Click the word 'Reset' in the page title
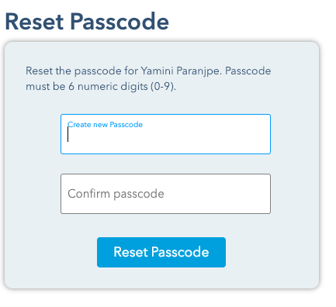This screenshot has width=336, height=307. click(34, 22)
